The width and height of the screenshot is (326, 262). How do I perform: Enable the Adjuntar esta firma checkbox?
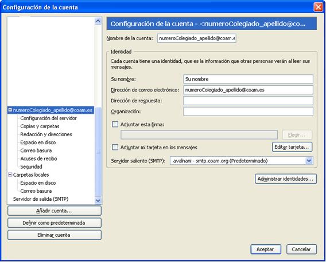115,124
